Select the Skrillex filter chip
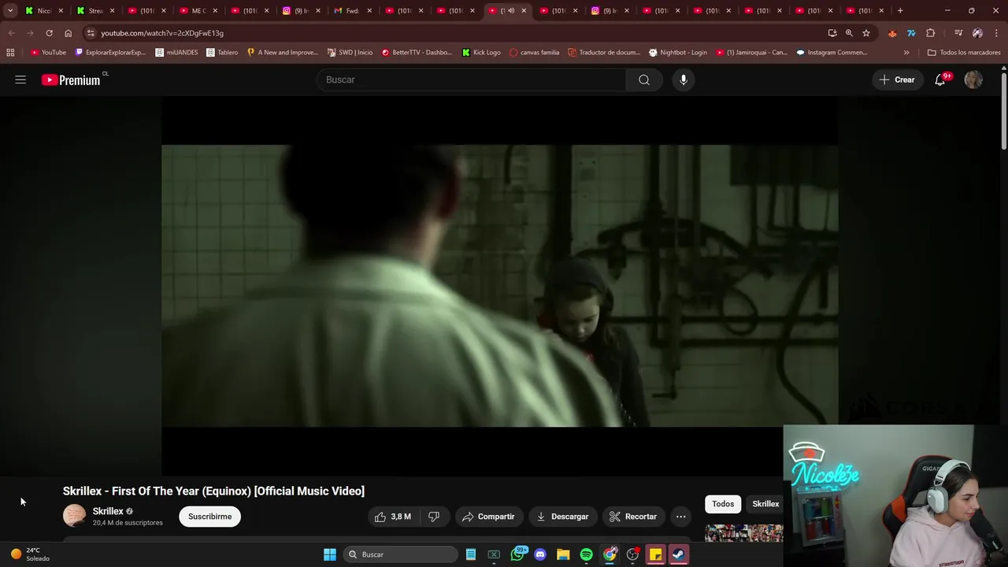 point(765,504)
